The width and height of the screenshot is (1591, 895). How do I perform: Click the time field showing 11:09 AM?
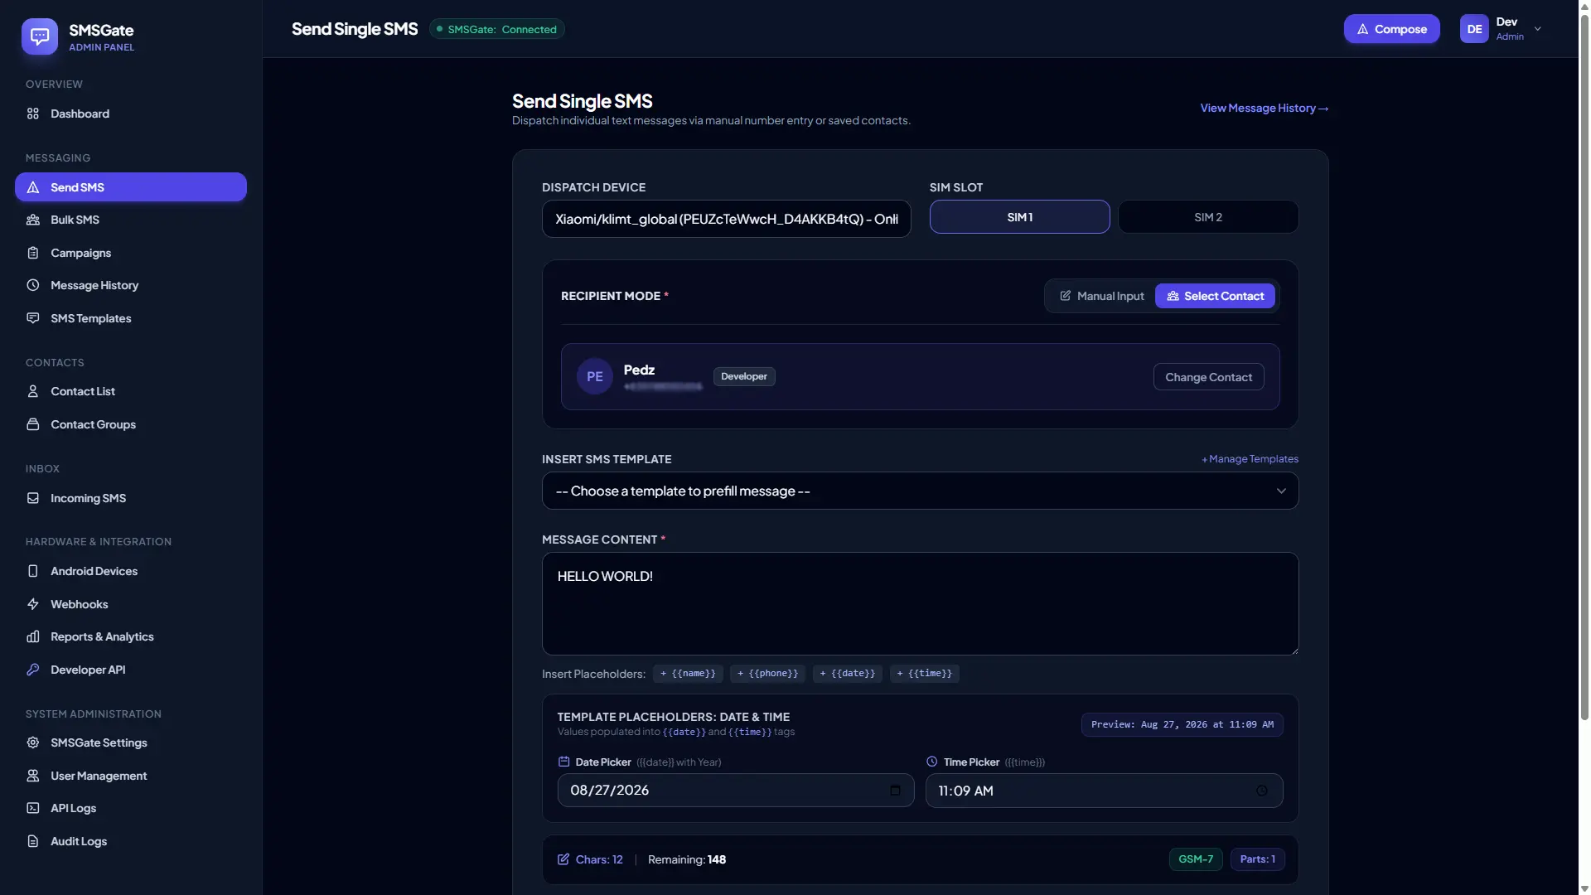[x=1104, y=791]
